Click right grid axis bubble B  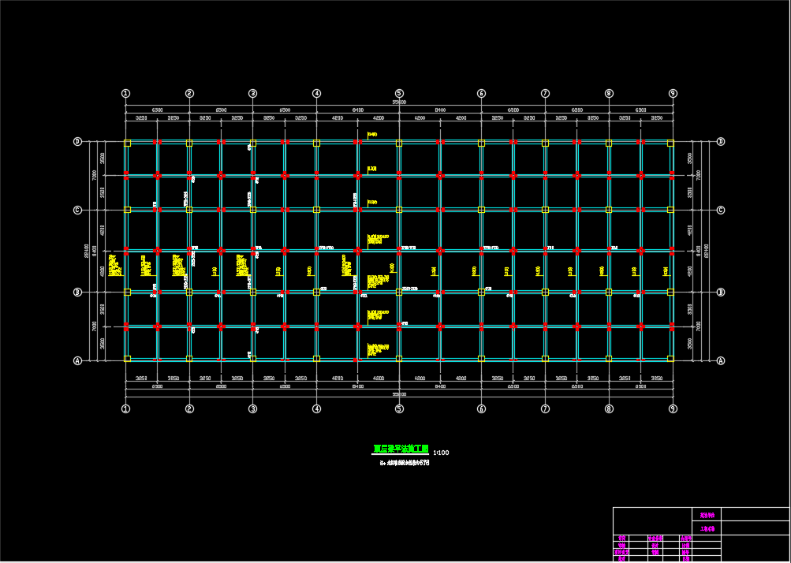tap(721, 293)
